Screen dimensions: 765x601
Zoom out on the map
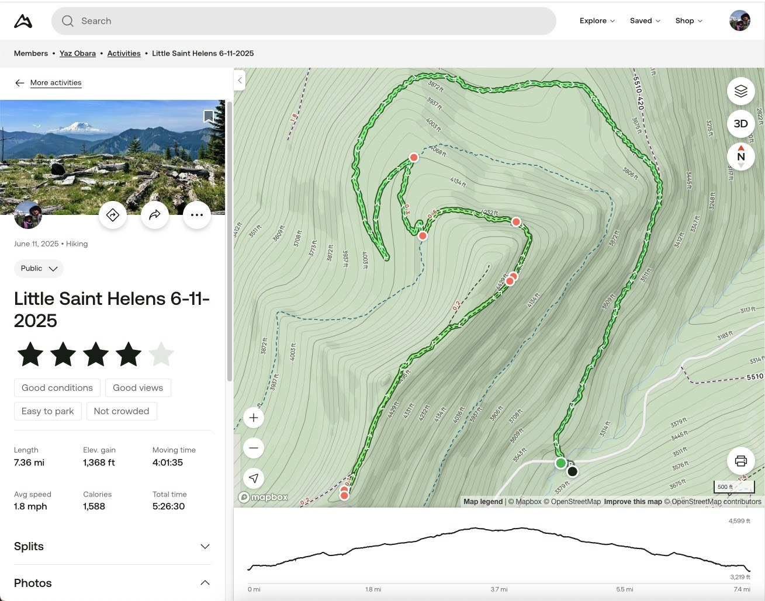point(254,448)
